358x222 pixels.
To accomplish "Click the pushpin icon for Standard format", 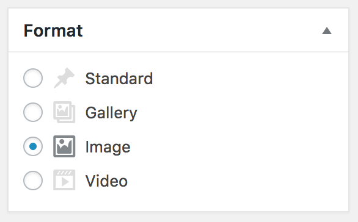I will tap(64, 78).
